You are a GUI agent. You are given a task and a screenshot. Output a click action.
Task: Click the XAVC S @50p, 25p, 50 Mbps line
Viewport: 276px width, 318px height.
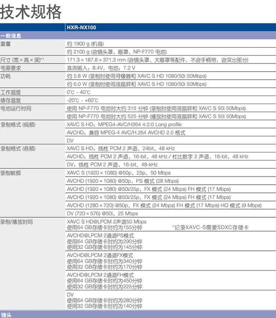119,173
